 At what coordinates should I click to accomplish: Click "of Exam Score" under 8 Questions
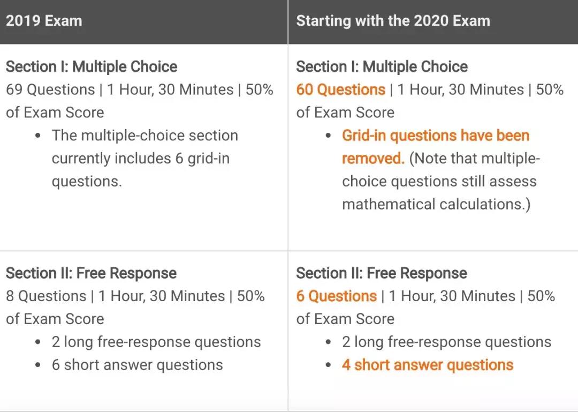click(55, 319)
